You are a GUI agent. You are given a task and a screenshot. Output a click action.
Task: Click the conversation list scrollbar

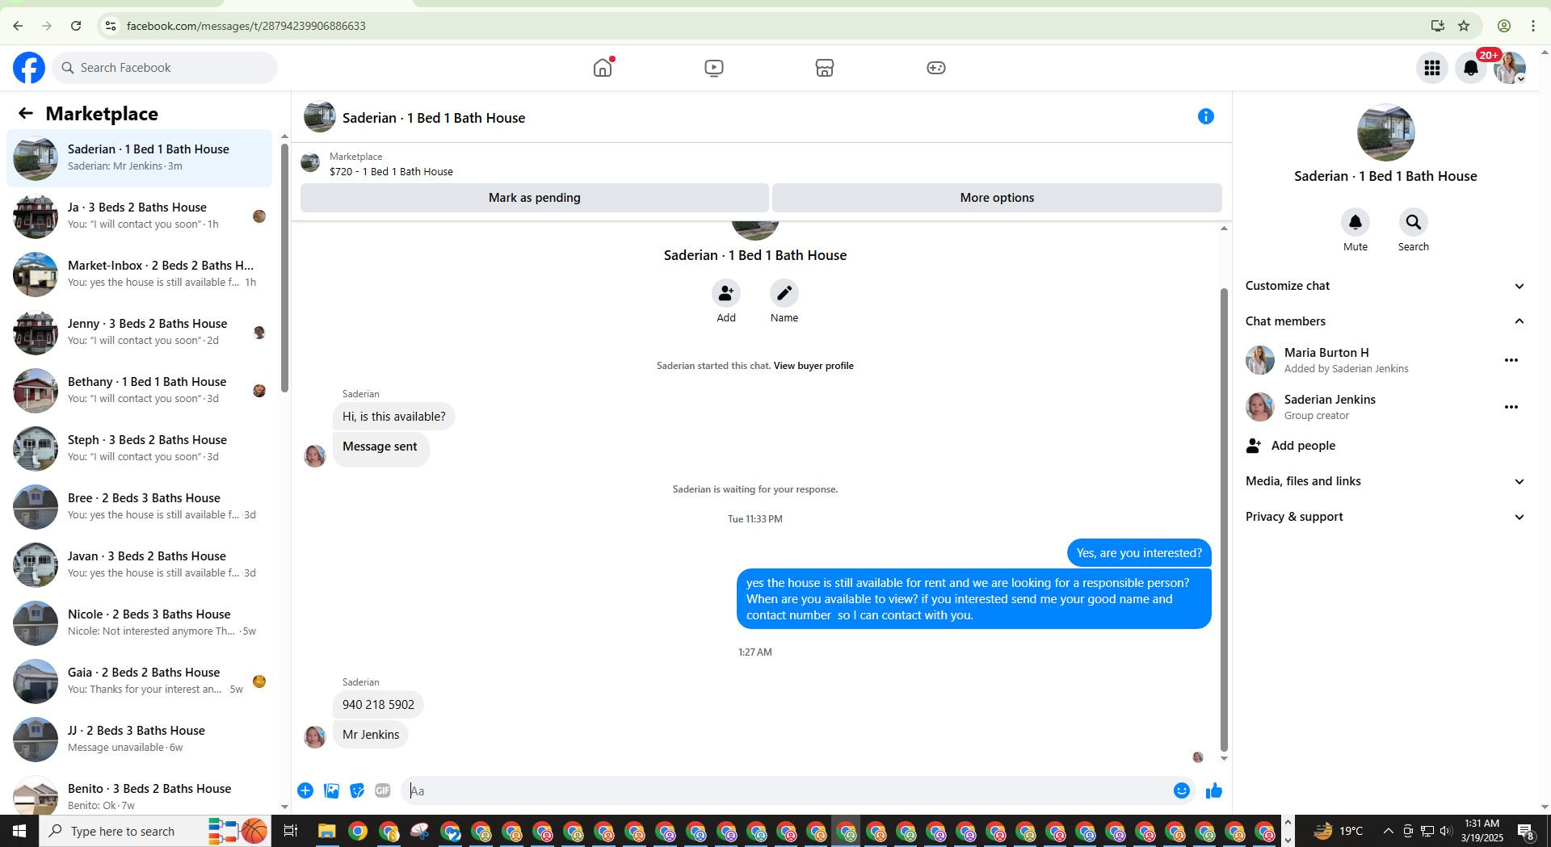[284, 268]
